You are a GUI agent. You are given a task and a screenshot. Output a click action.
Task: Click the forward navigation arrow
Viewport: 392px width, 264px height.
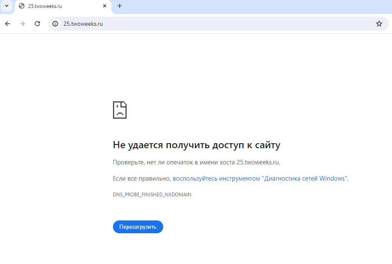(22, 24)
